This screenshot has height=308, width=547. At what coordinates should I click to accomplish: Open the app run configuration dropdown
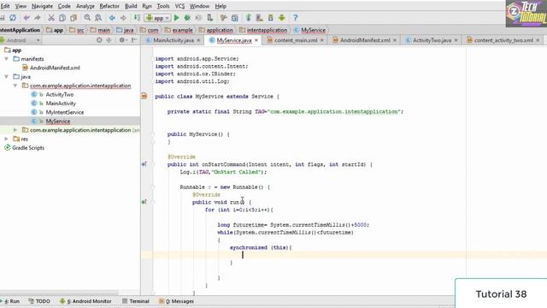(x=157, y=18)
